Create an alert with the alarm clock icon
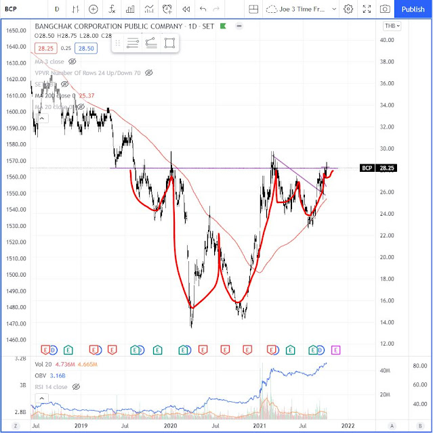The height and width of the screenshot is (433, 433). click(x=167, y=9)
